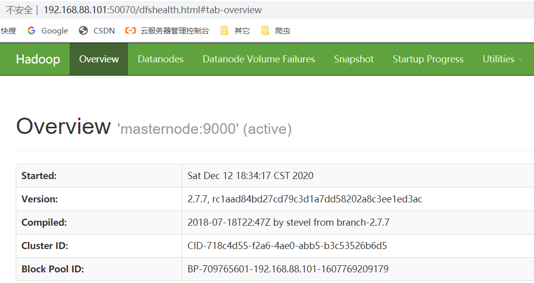
Task: Click the Compiled: label cell
Action: coord(99,223)
